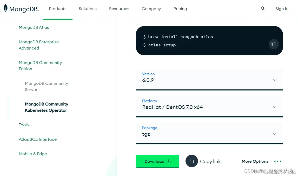Select MongoDB Community Server item
Screen dimensions: 298x176
(47, 86)
